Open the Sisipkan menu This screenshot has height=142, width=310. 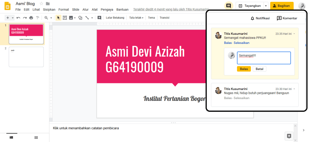click(49, 9)
